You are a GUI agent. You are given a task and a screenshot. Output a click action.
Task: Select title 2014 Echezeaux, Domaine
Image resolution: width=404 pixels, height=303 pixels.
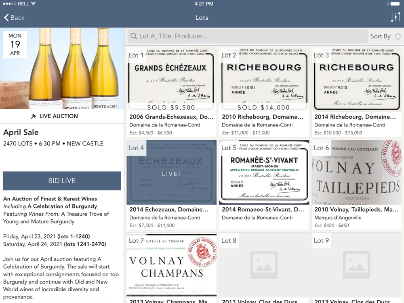coord(169,209)
